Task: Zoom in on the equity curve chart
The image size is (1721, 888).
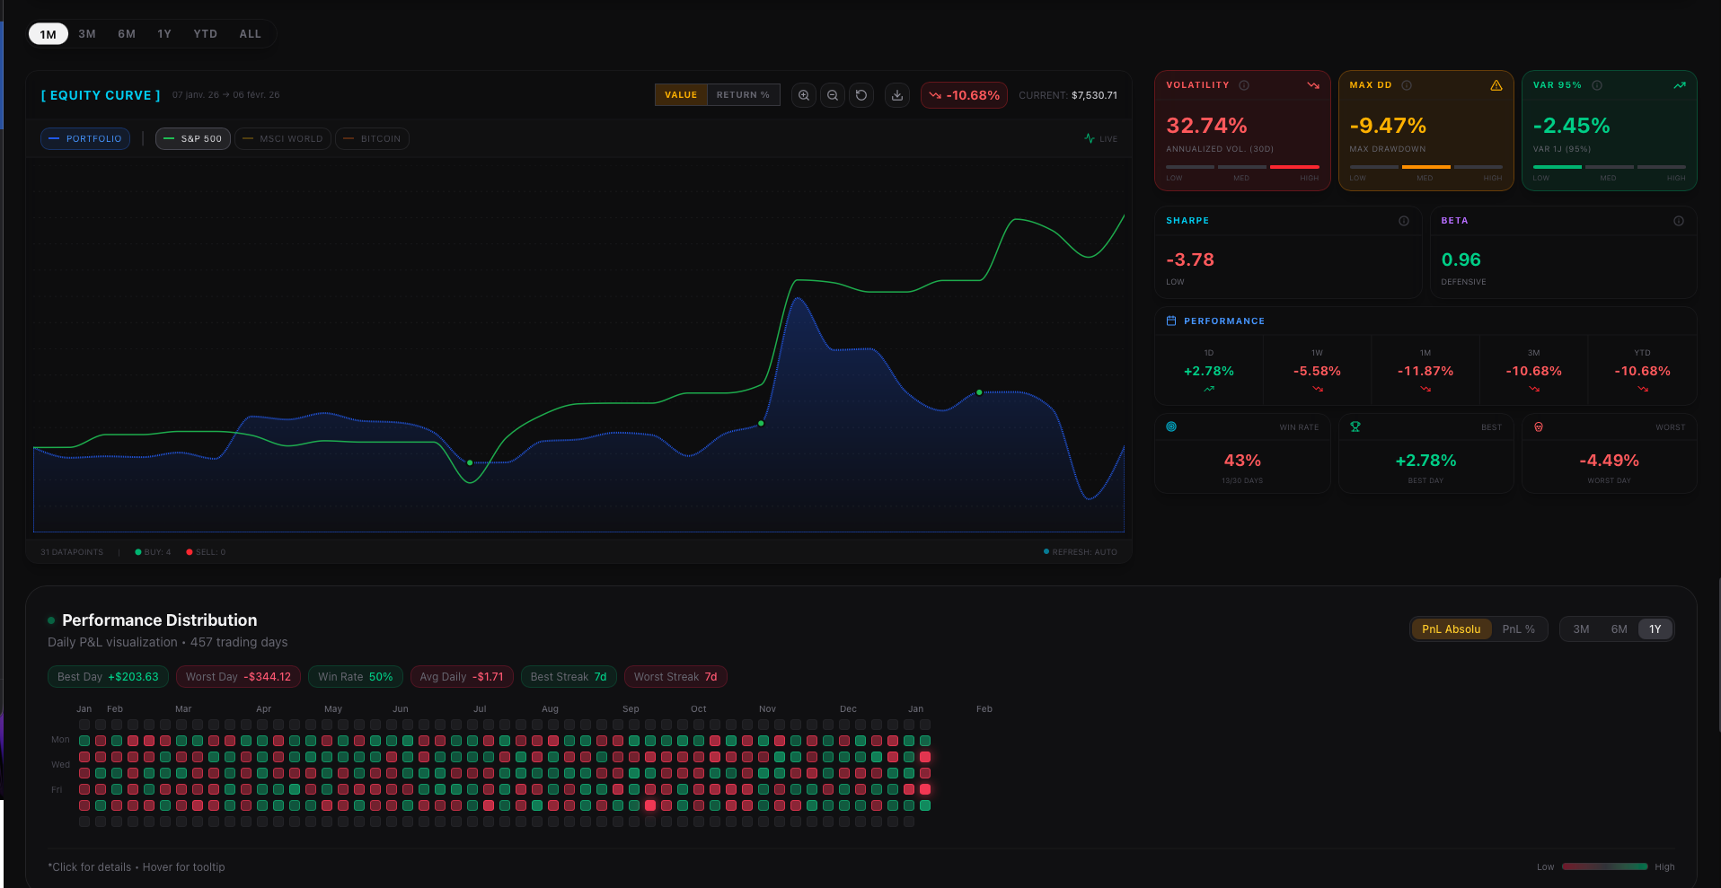Action: 803,94
